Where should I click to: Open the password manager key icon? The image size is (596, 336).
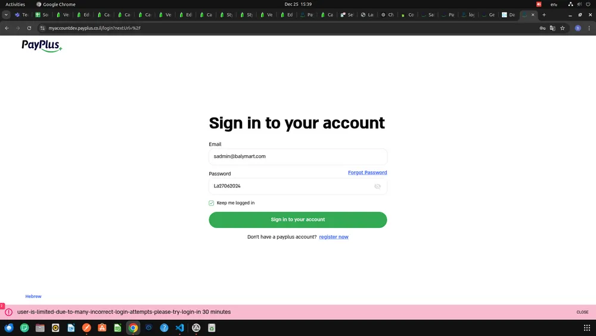[x=542, y=28]
